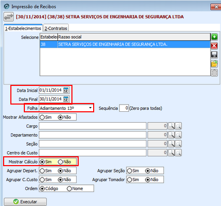Select Sim for Agrupar Seção
The image size is (221, 206).
[x=129, y=171]
